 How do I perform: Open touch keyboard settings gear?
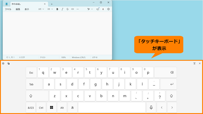(3, 63)
